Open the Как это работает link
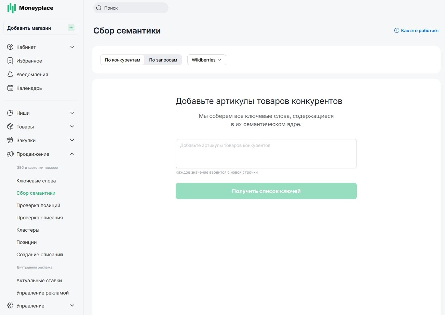Screen dimensions: 445x315 pyautogui.click(x=417, y=31)
